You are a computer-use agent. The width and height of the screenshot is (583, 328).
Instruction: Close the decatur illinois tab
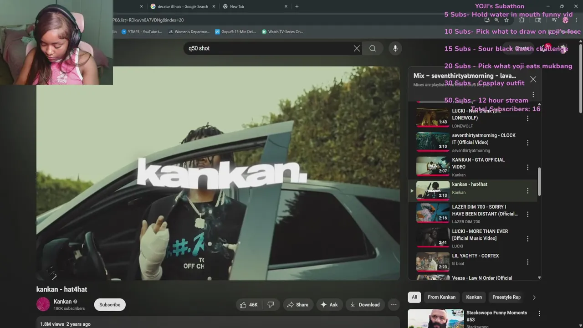click(214, 6)
